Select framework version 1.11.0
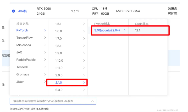The width and height of the screenshot is (188, 112). [x=59, y=68]
